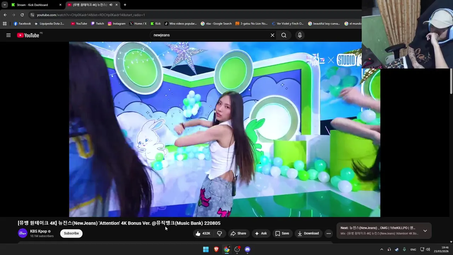
Task: Open the clock and date 19:46
Action: coord(441,249)
